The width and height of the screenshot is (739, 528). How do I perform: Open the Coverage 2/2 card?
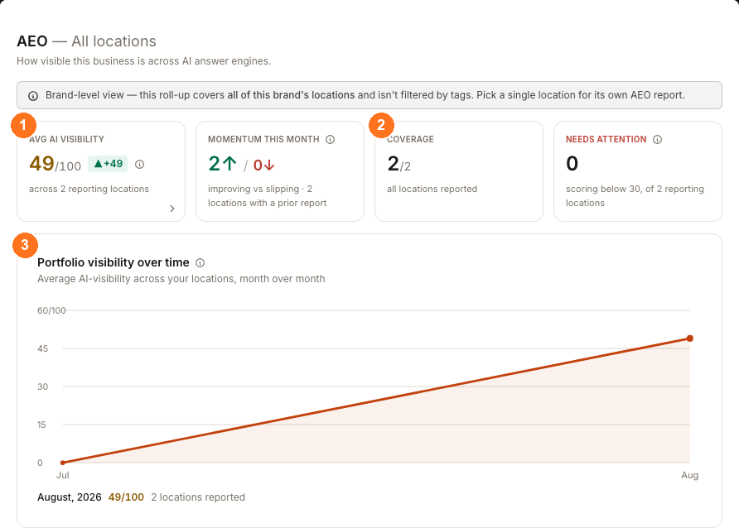click(459, 171)
